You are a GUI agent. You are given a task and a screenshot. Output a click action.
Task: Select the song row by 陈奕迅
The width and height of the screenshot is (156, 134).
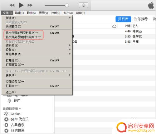point(114,31)
